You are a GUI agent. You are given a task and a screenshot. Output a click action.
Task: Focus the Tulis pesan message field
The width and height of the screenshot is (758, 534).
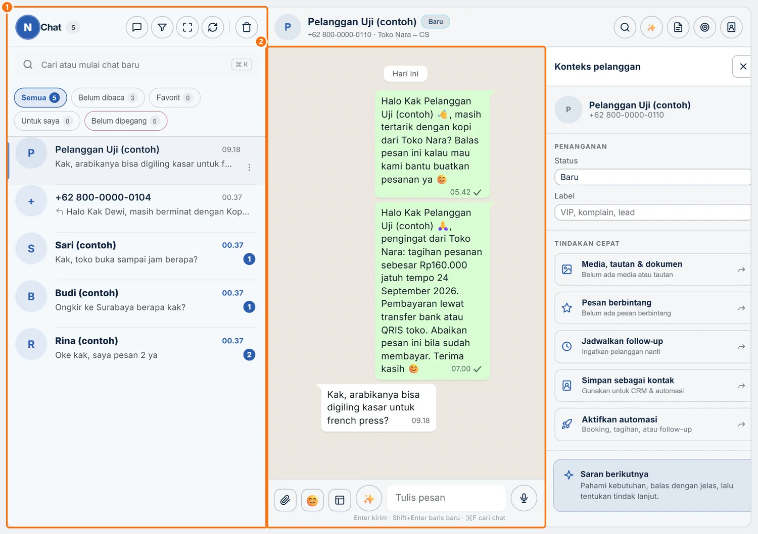[x=446, y=498]
